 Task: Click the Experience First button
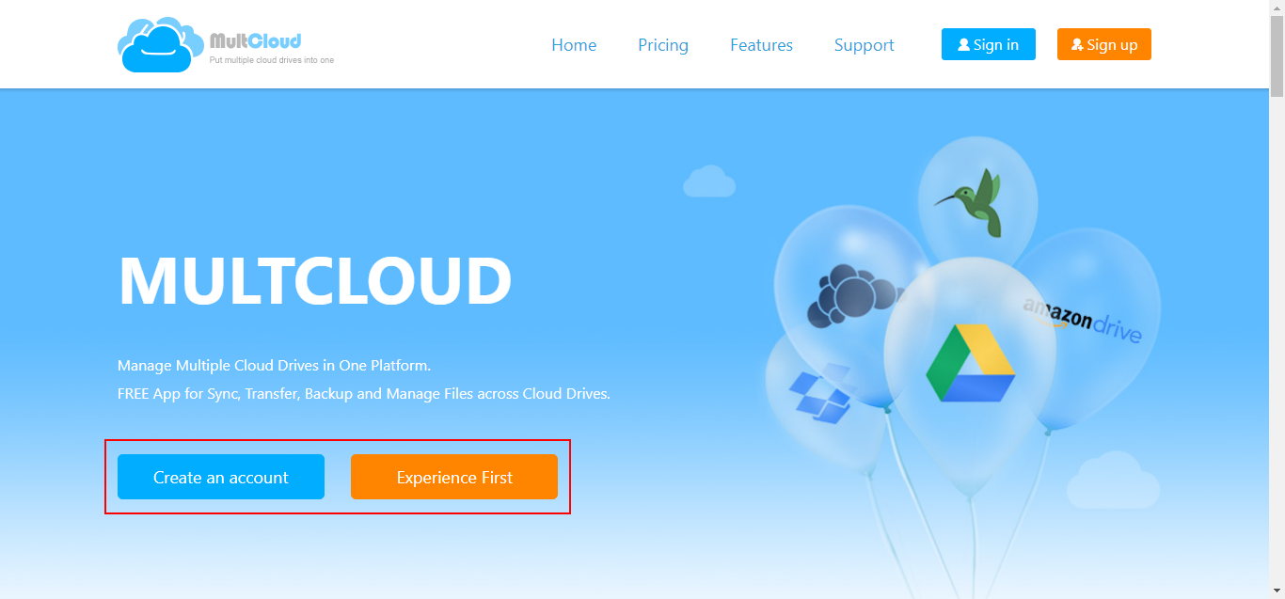454,477
